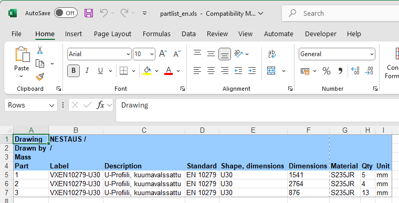
Task: Switch to the Formulas tab
Action: [156, 34]
